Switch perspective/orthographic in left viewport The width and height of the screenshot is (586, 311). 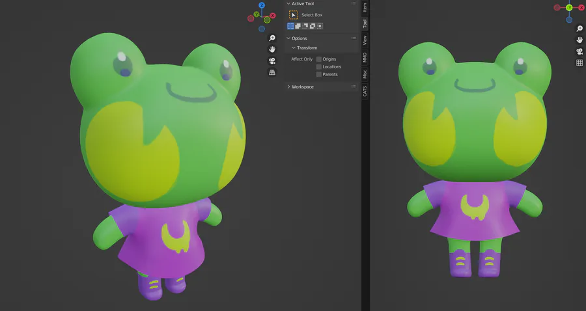pyautogui.click(x=272, y=72)
